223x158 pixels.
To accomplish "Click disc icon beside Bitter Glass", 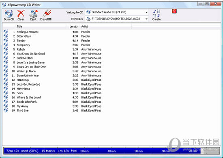I will click(6, 36).
